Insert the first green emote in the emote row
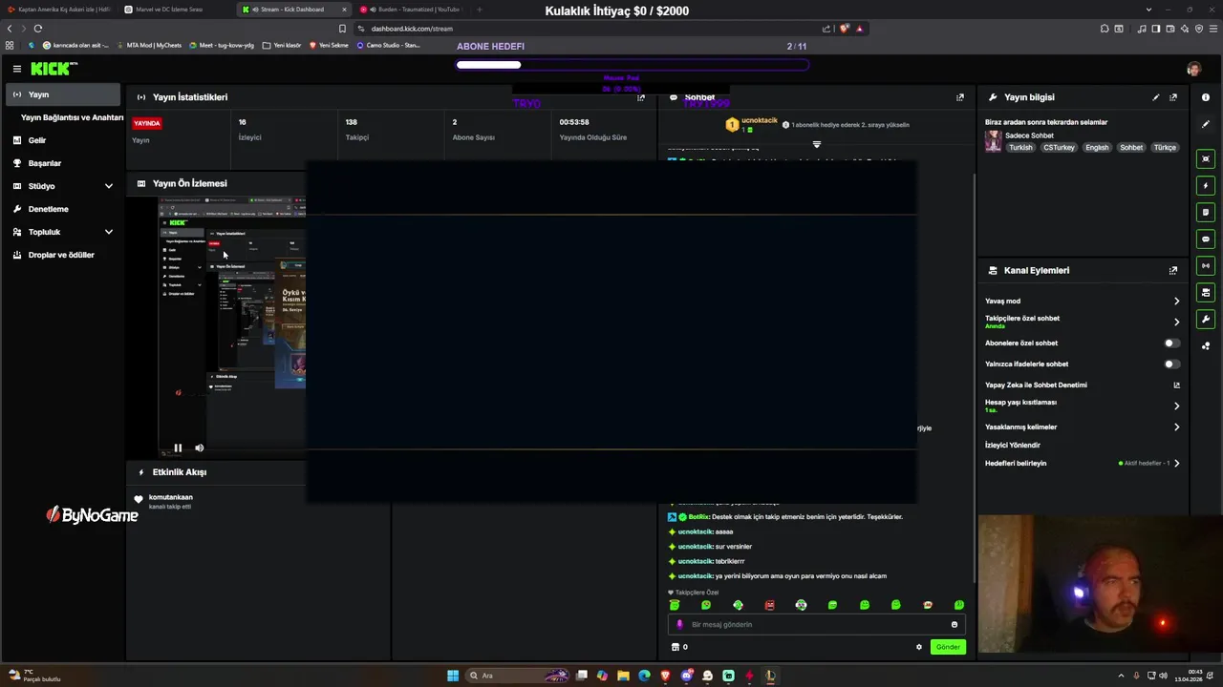Image resolution: width=1223 pixels, height=687 pixels. (x=675, y=605)
